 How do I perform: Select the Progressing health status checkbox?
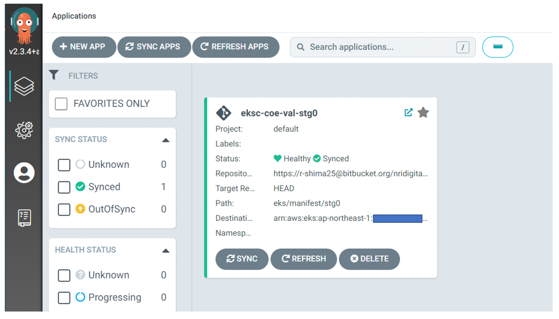pos(64,298)
